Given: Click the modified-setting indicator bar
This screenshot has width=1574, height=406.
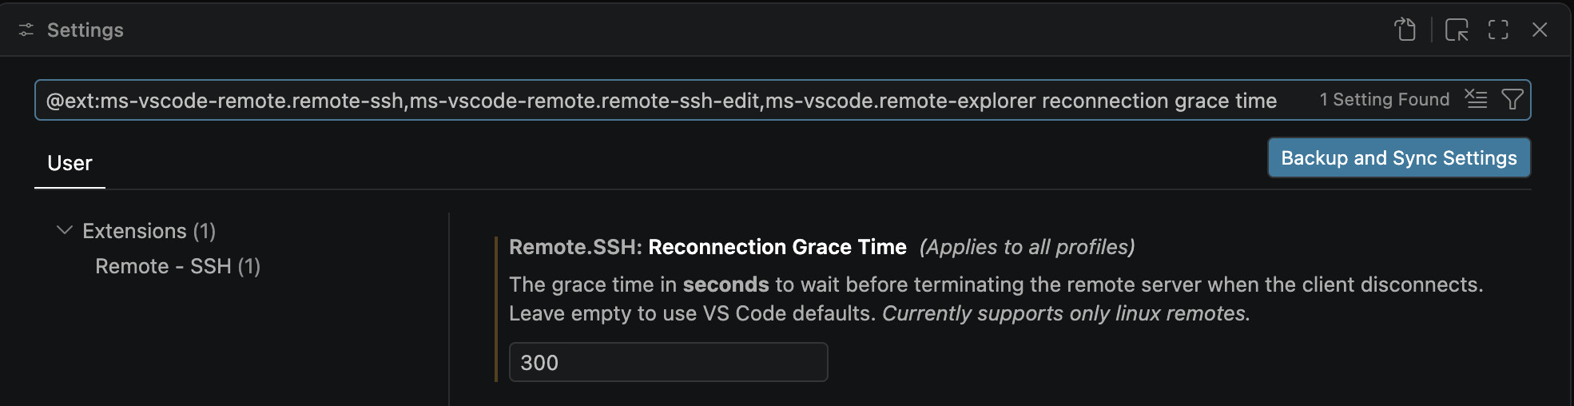Looking at the screenshot, I should tap(496, 308).
